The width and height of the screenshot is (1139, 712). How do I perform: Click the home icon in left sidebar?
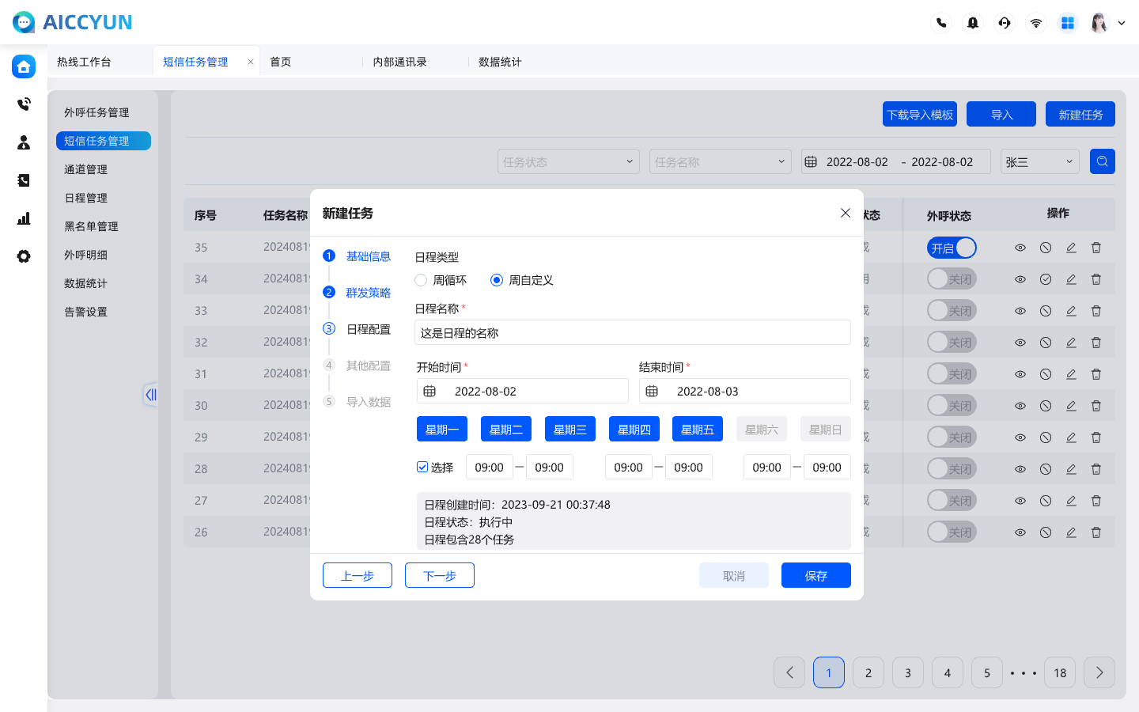[24, 66]
